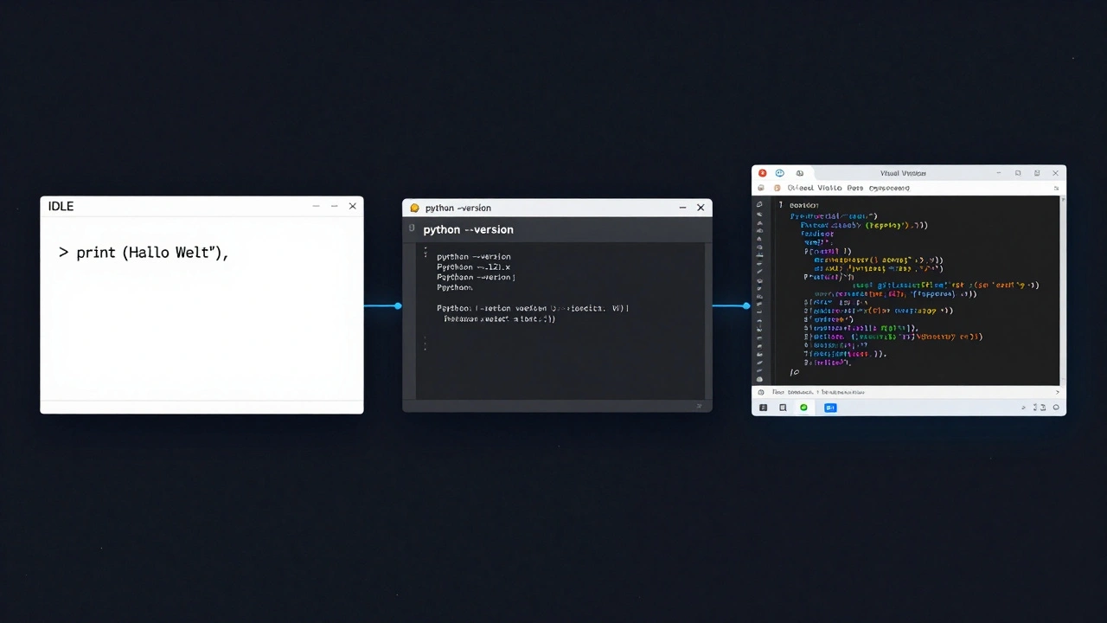Open the remote connection icon at bottom left
The height and width of the screenshot is (623, 1107).
point(763,407)
